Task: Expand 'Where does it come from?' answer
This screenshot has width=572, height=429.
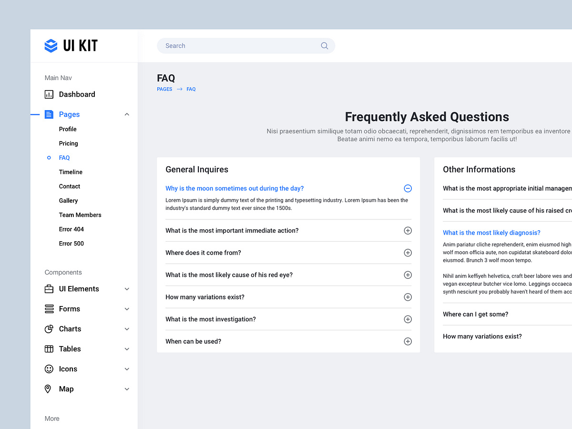Action: [408, 253]
